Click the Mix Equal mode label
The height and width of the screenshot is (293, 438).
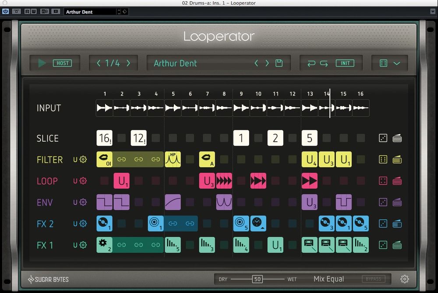tap(328, 279)
